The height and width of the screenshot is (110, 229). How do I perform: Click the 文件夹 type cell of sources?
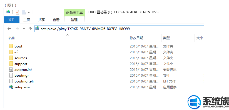click(168, 58)
